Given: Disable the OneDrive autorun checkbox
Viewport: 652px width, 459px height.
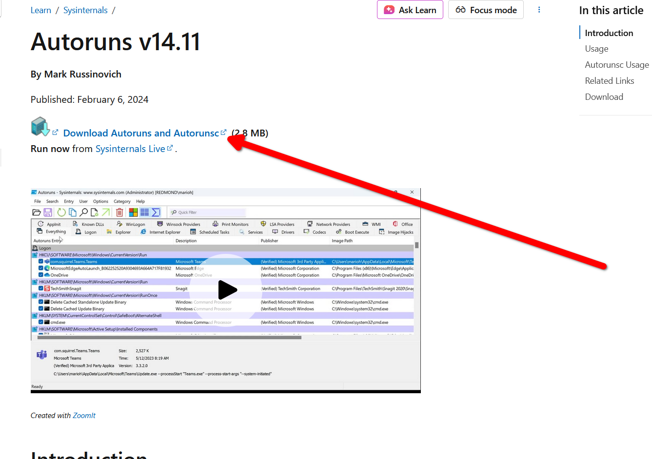Looking at the screenshot, I should pos(40,275).
